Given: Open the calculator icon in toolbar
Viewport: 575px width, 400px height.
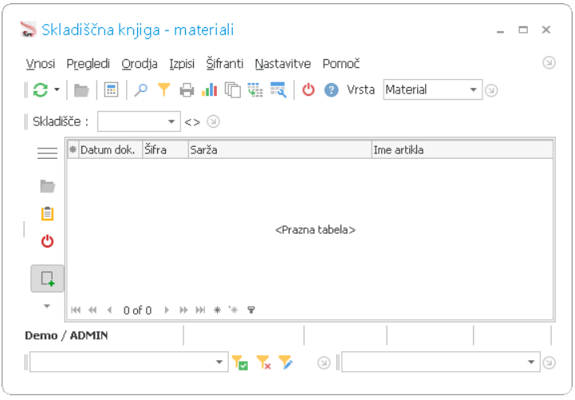Looking at the screenshot, I should point(111,90).
